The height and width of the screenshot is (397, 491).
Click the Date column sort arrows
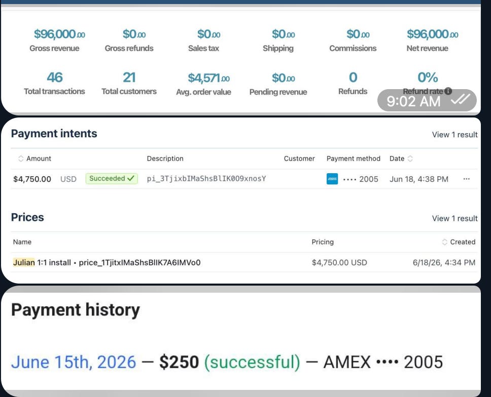click(x=410, y=158)
